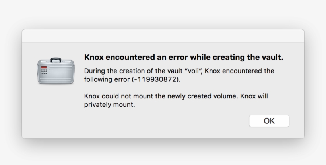Screen dimensions: 326x165
Task: Click the red display on the briefcase icon
Action: click(x=44, y=67)
